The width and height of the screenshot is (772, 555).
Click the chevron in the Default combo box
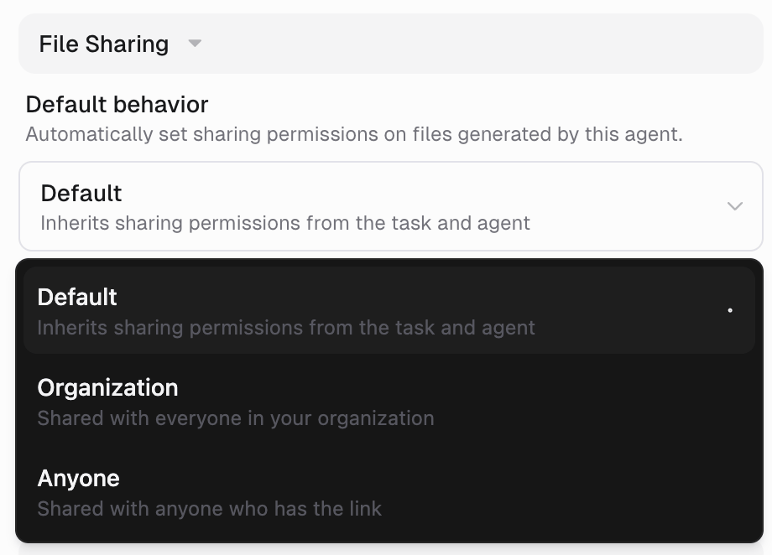point(734,206)
